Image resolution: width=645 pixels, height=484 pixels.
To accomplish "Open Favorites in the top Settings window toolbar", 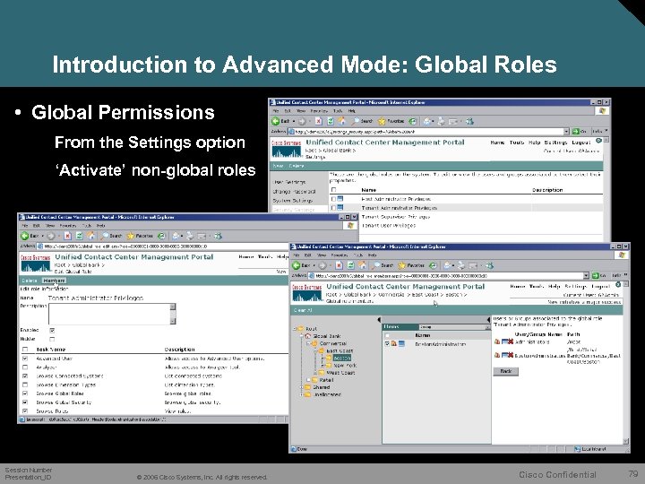I will 391,121.
